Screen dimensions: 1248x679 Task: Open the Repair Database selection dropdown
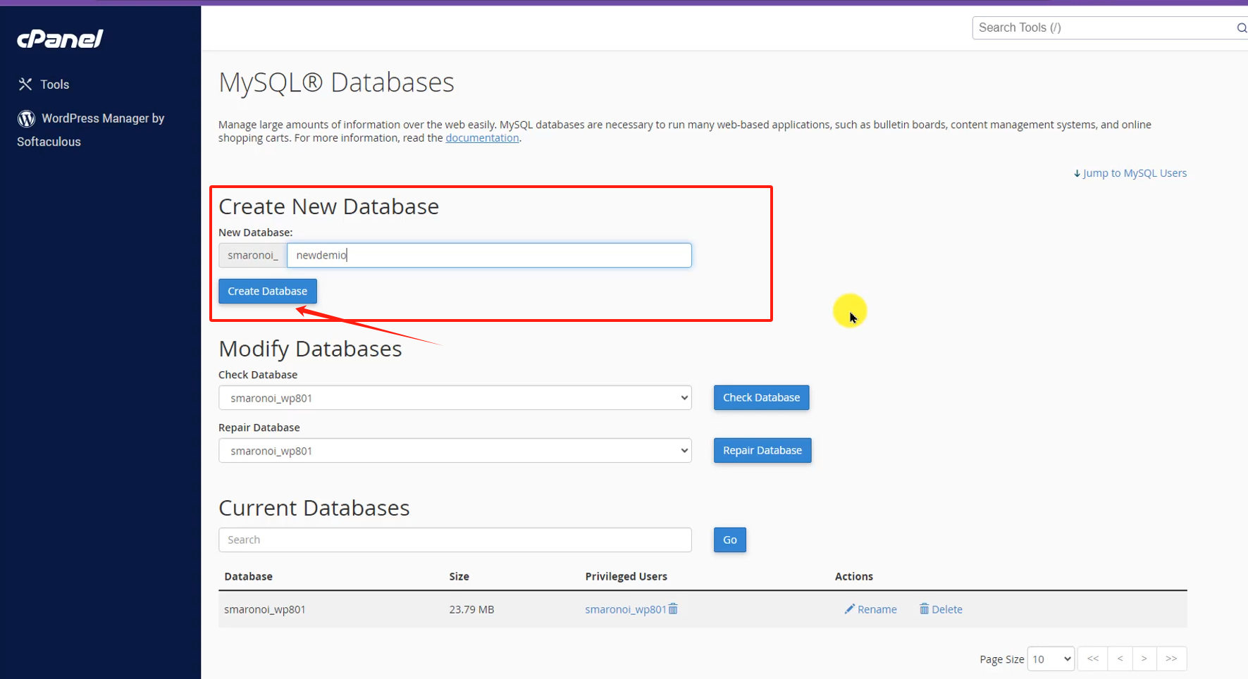455,450
